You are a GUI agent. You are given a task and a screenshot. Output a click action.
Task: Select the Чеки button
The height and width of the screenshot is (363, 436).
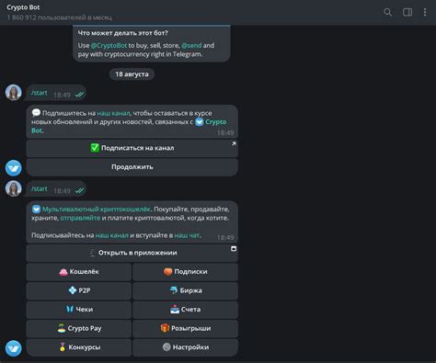tap(79, 310)
